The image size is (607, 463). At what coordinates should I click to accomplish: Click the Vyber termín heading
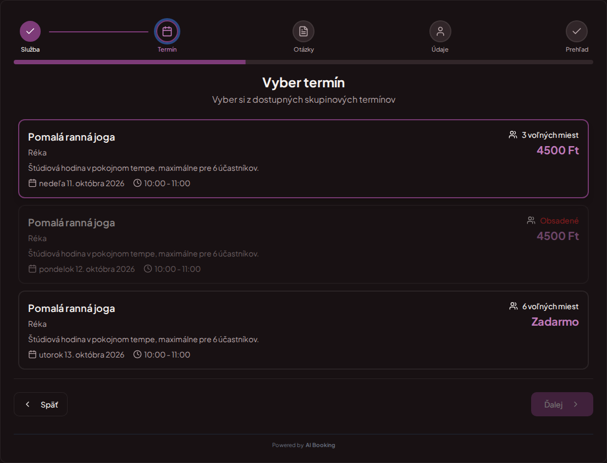point(304,82)
